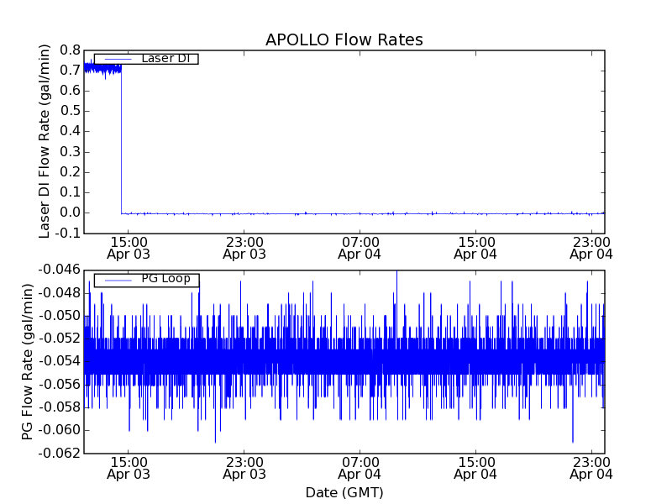Click the -0.048 tick label on the PG plot
This screenshot has height=504, width=672.
click(x=59, y=293)
